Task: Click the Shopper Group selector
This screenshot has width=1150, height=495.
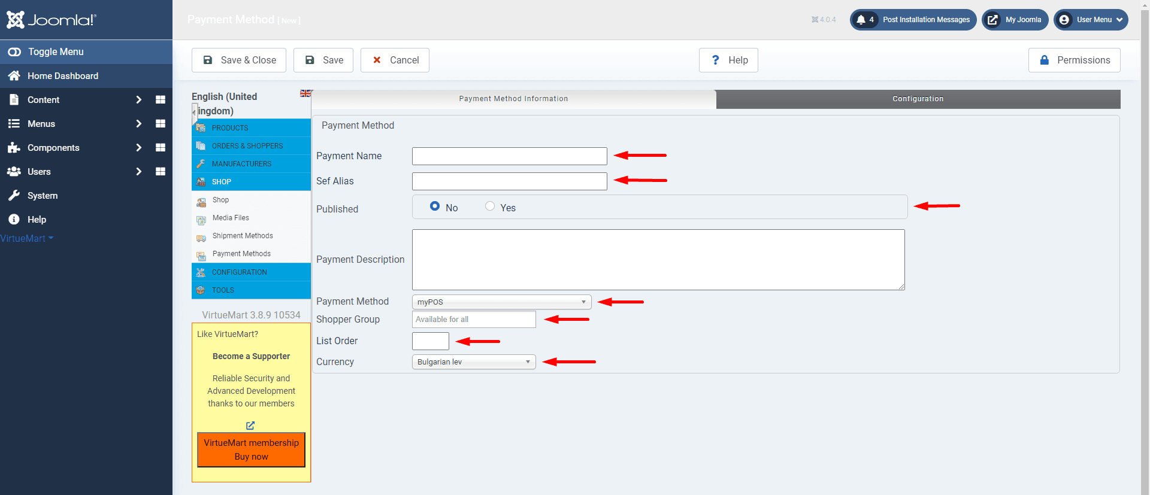Action: click(x=474, y=320)
